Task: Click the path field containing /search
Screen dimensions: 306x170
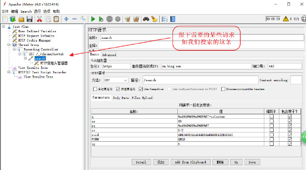Action: click(x=200, y=80)
